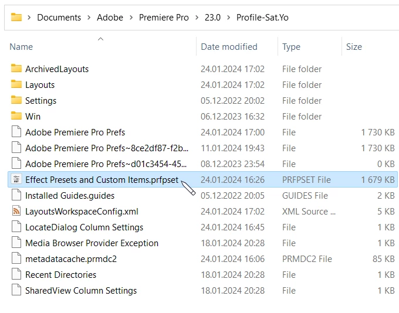Select the Layouts folder icon

click(x=16, y=84)
